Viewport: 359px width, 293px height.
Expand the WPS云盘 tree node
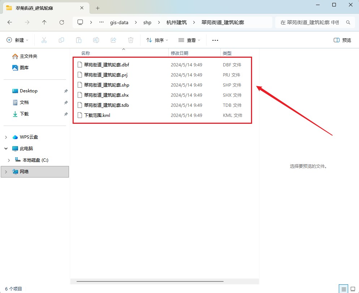[6, 137]
